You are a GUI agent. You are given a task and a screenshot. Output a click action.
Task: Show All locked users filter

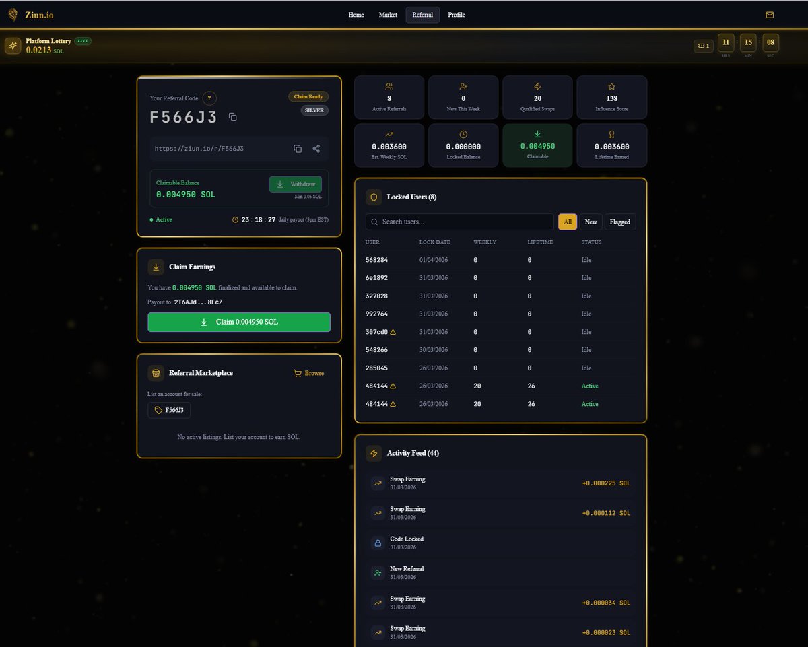[x=568, y=222]
